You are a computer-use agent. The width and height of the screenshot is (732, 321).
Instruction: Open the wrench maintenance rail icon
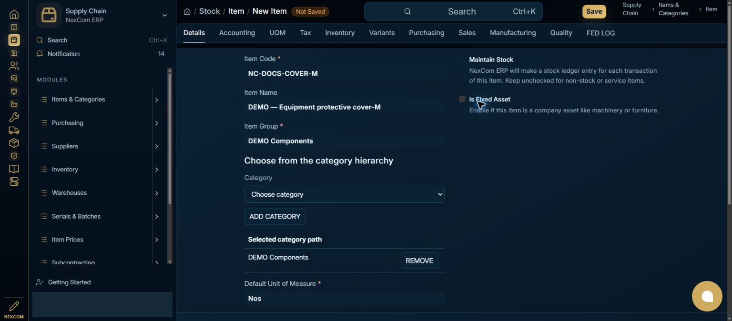pyautogui.click(x=14, y=117)
